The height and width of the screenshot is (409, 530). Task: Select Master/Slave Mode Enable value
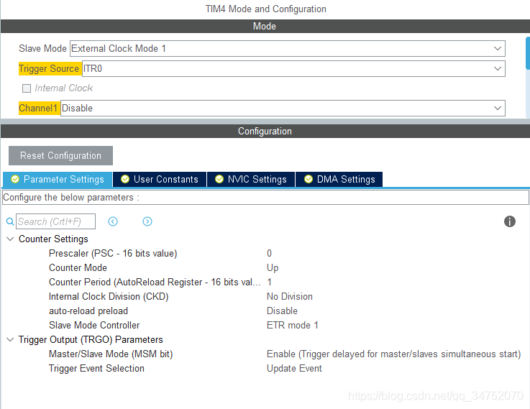394,354
